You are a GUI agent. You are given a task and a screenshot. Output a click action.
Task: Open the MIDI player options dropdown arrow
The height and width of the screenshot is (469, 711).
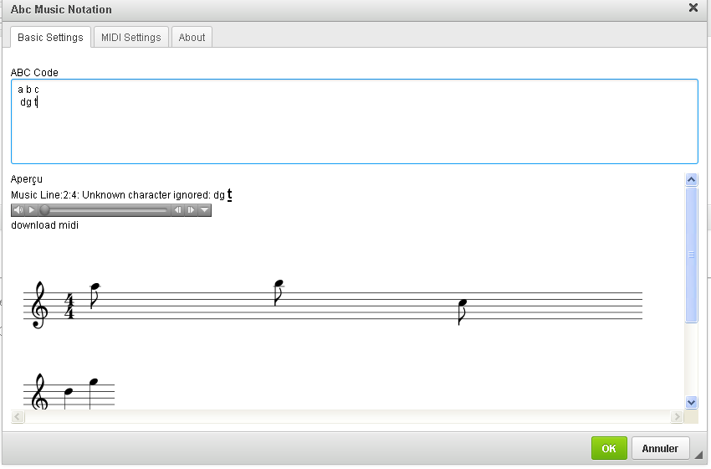coord(204,210)
